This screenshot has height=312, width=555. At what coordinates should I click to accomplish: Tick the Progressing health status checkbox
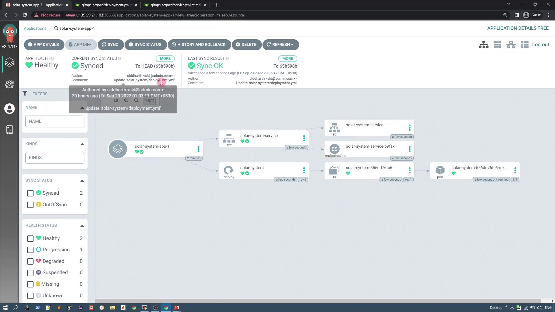(30, 250)
